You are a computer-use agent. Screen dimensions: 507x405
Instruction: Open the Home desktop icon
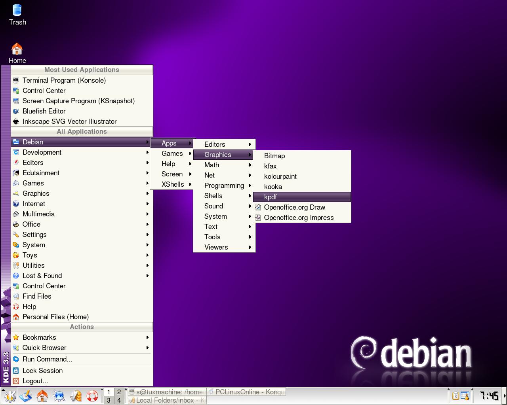point(17,53)
